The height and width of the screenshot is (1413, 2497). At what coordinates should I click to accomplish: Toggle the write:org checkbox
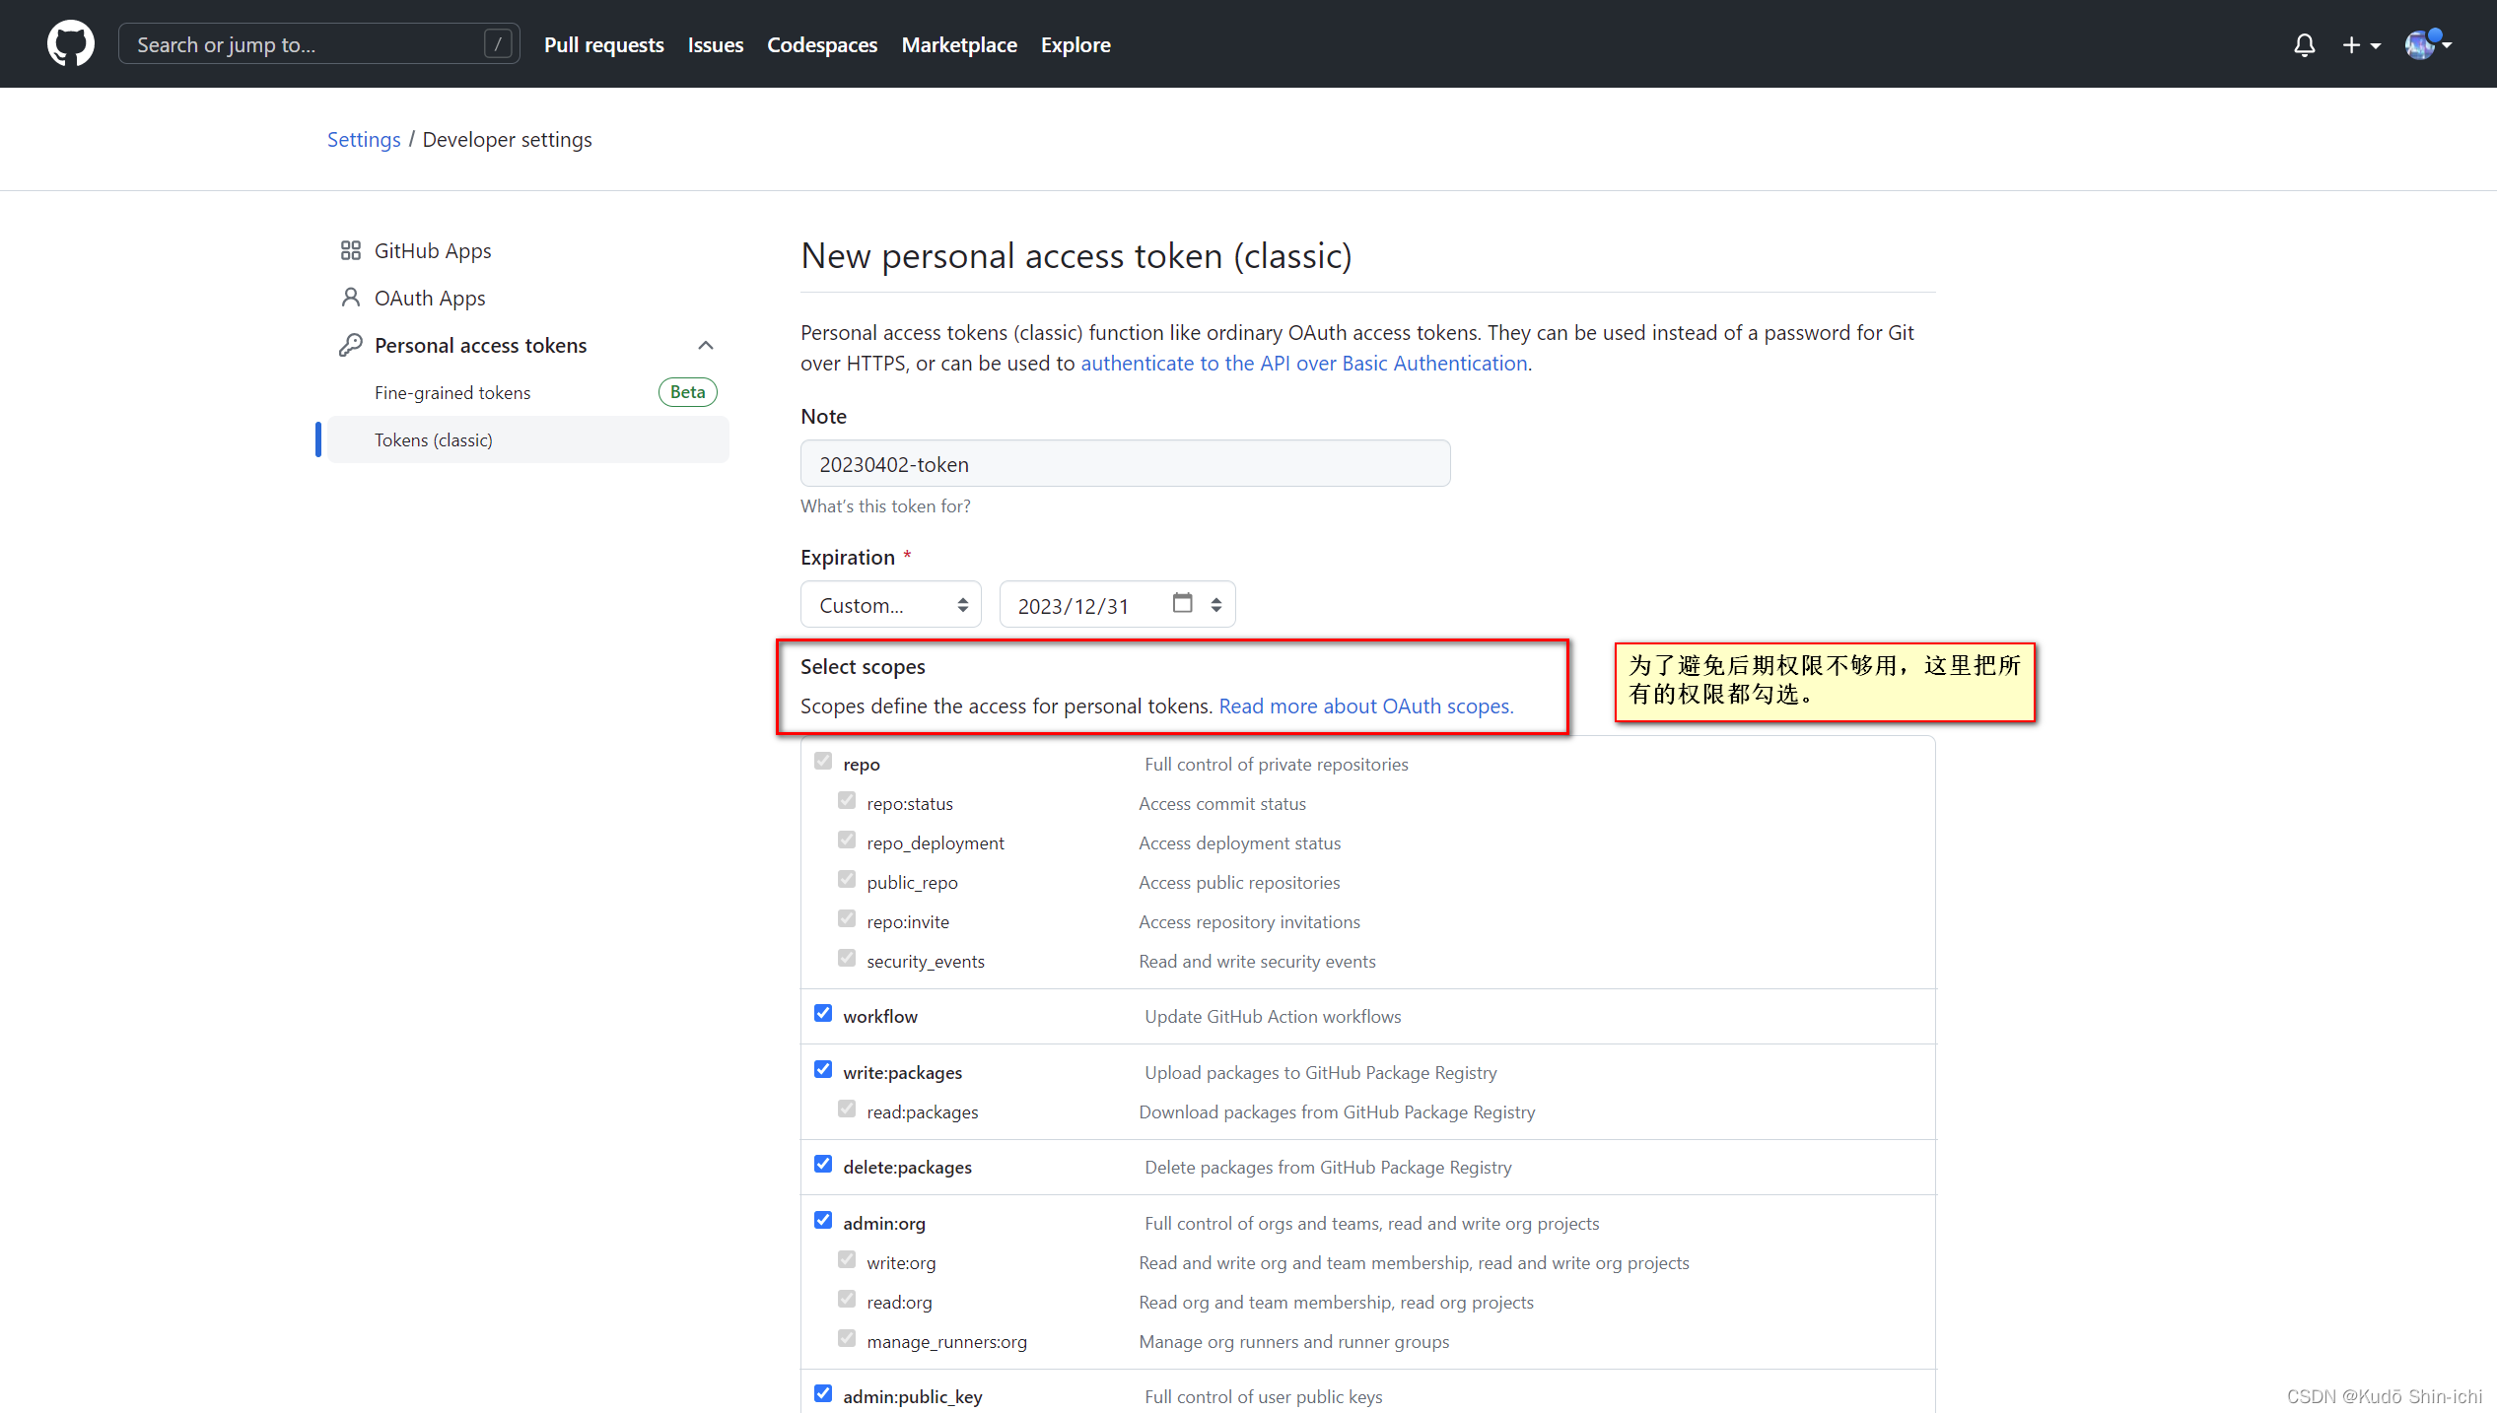(847, 1259)
